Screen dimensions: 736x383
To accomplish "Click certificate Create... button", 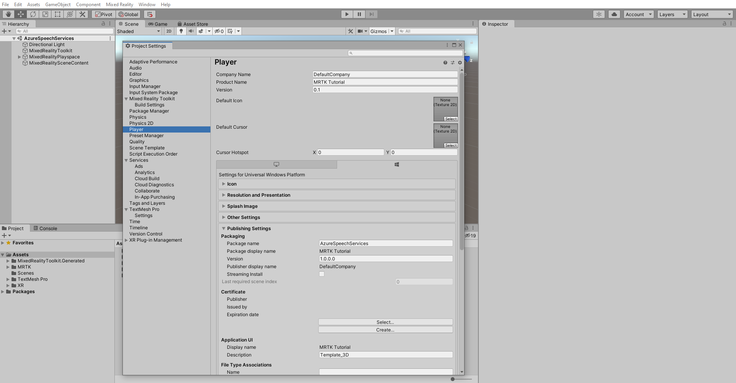I will tap(385, 330).
